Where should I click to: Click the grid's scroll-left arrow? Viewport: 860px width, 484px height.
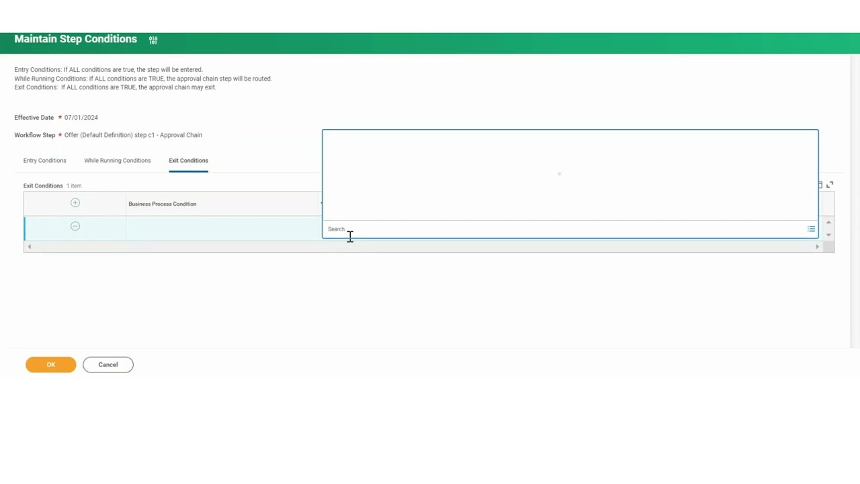tap(29, 247)
